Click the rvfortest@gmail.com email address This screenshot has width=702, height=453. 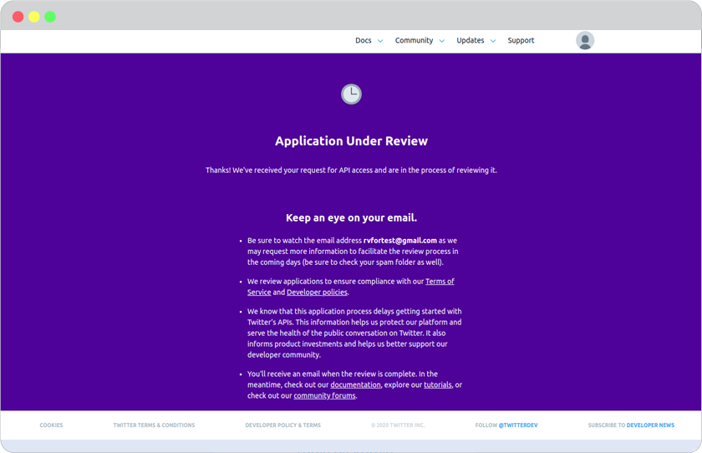tap(399, 241)
